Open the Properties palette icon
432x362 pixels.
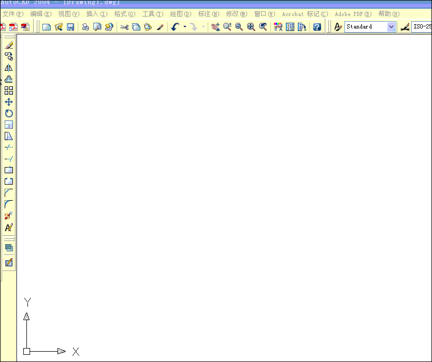coord(278,27)
